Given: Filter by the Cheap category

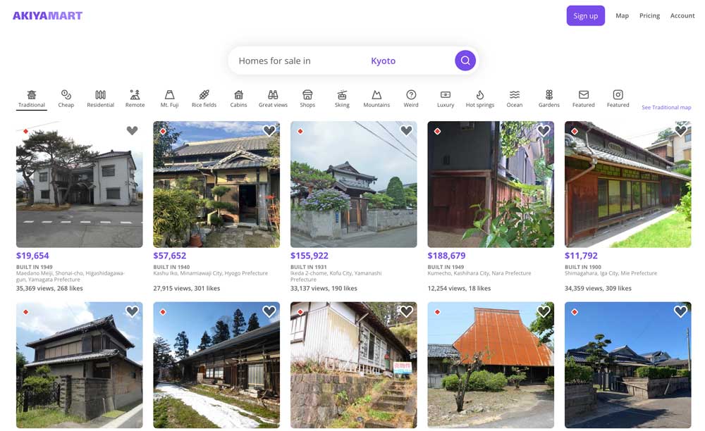Looking at the screenshot, I should [x=66, y=99].
